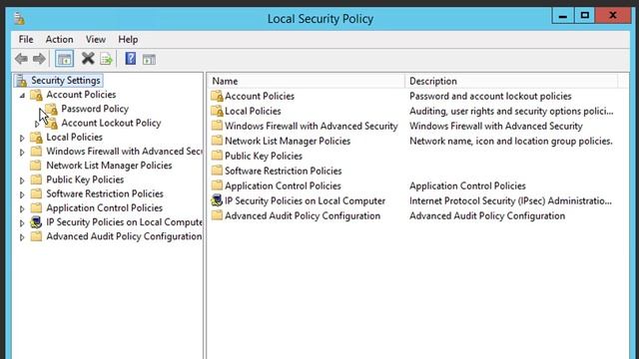Click the Advanced Audit Policy folder icon in list
639x359 pixels.
tap(217, 215)
